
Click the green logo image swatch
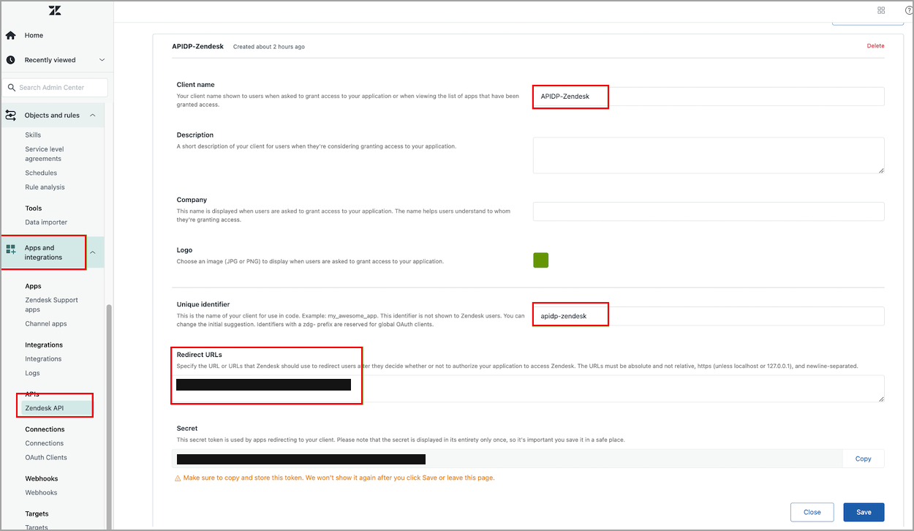[540, 260]
